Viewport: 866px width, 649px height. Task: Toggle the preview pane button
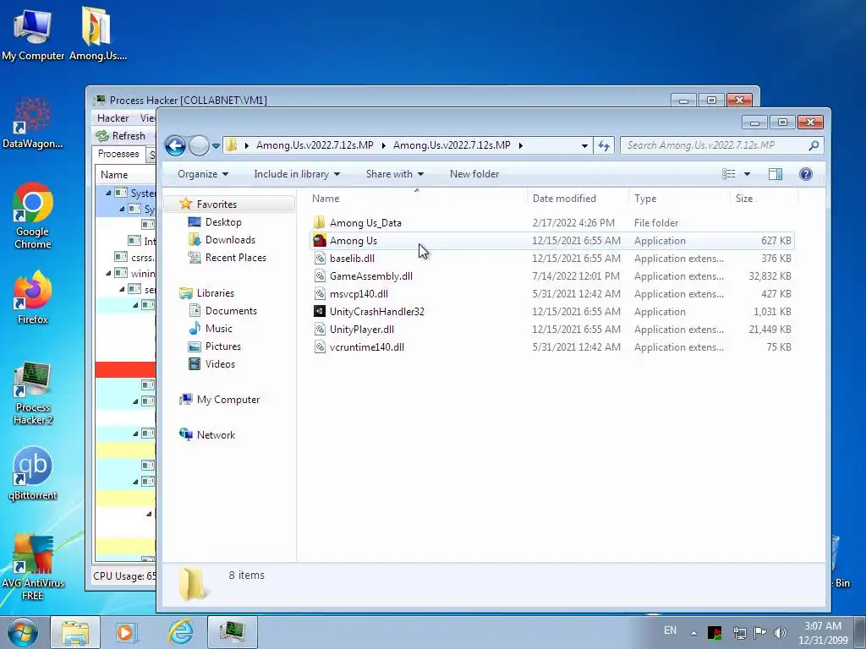pos(776,174)
